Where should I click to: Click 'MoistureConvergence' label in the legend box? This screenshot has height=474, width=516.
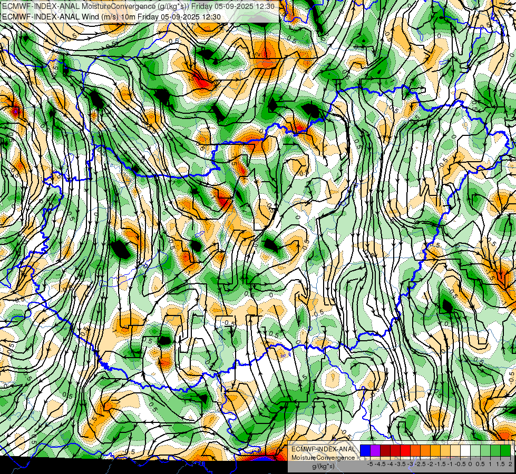[323, 458]
